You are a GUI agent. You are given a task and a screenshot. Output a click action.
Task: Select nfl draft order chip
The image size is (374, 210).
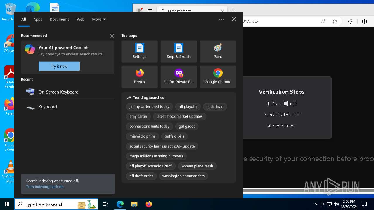click(x=141, y=176)
